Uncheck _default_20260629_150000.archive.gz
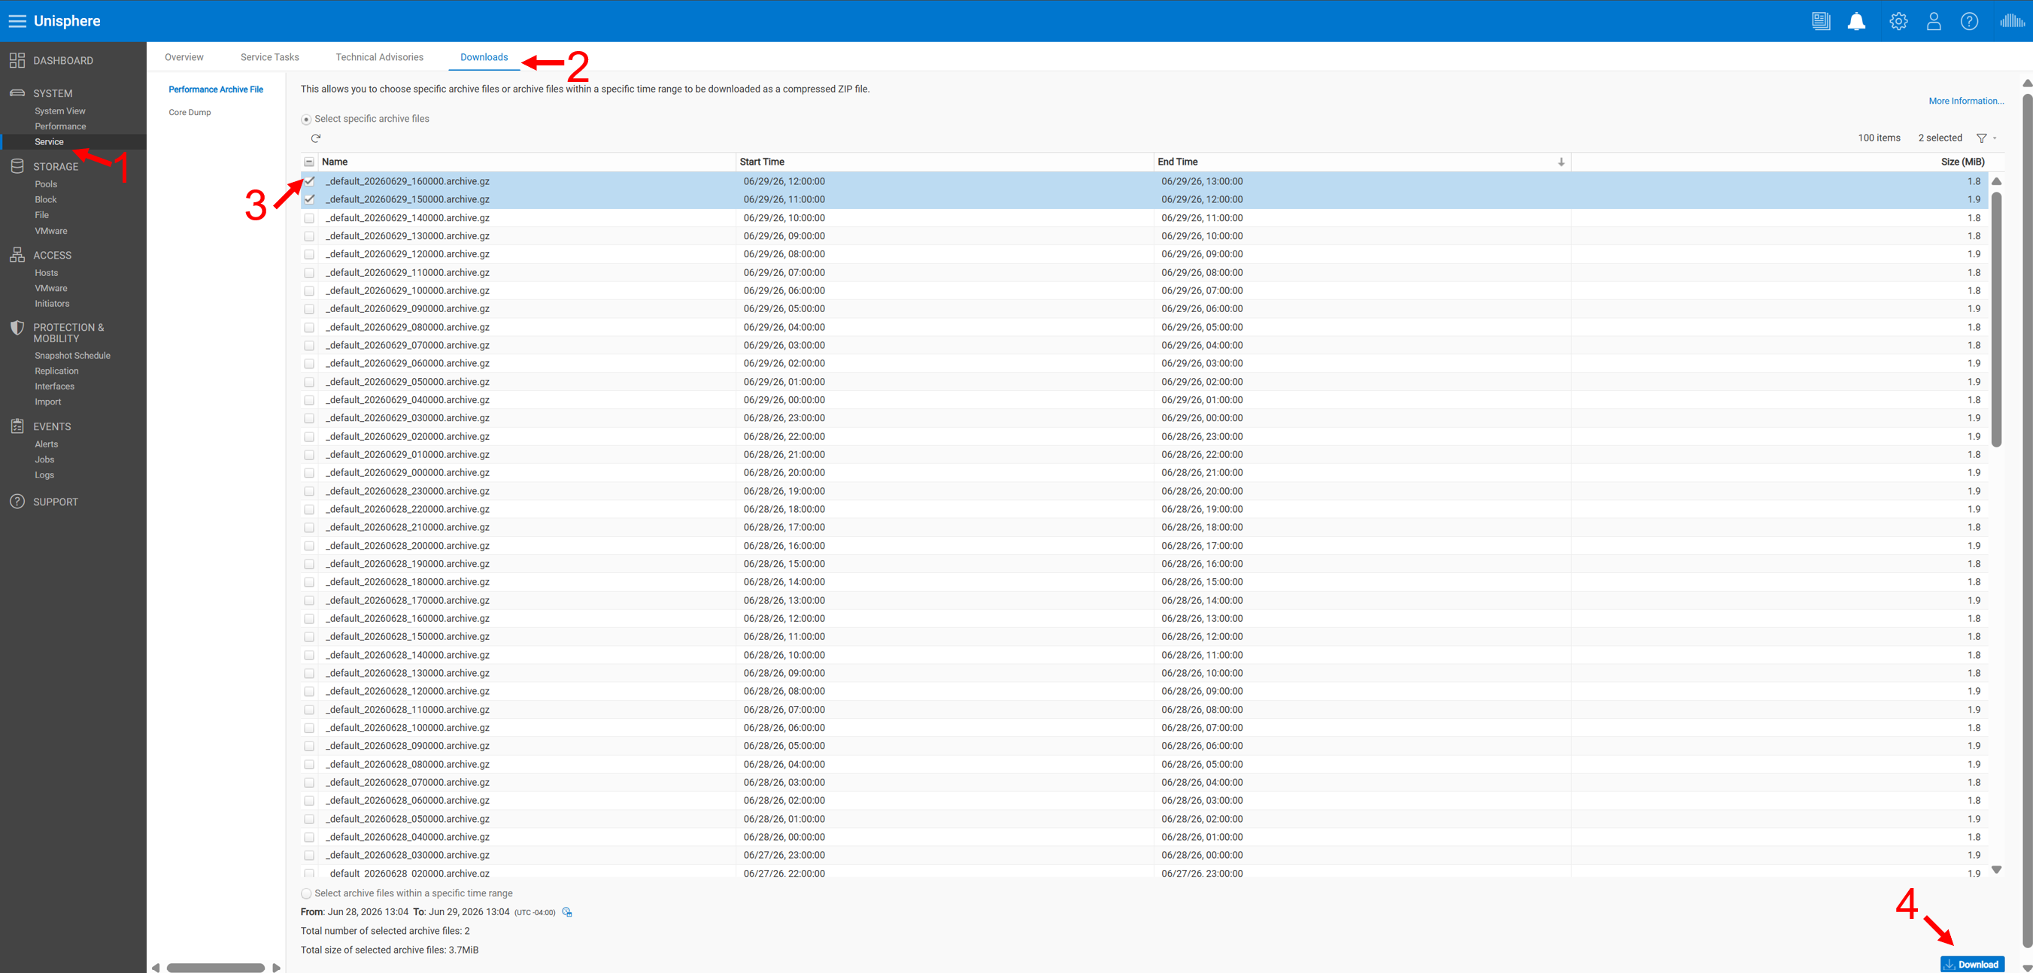Screen dimensions: 2033x973 tap(309, 200)
